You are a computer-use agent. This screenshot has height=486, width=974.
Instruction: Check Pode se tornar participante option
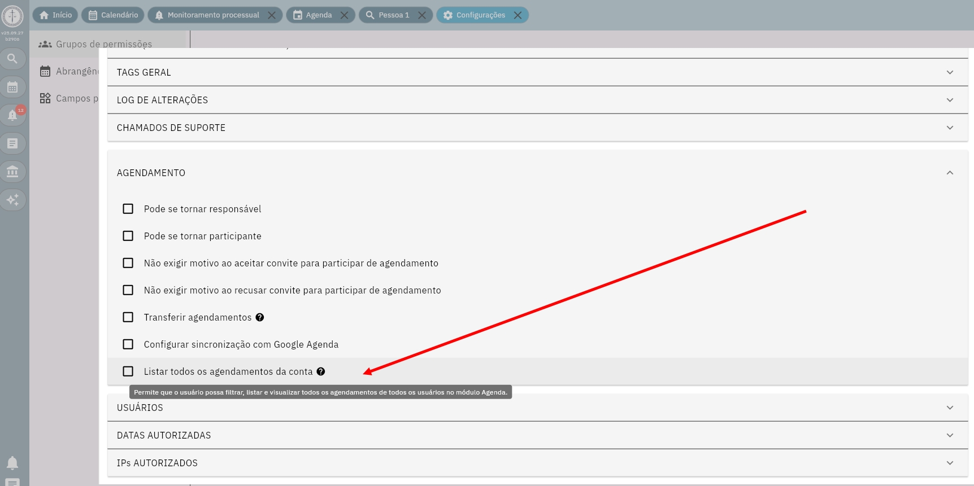tap(128, 236)
